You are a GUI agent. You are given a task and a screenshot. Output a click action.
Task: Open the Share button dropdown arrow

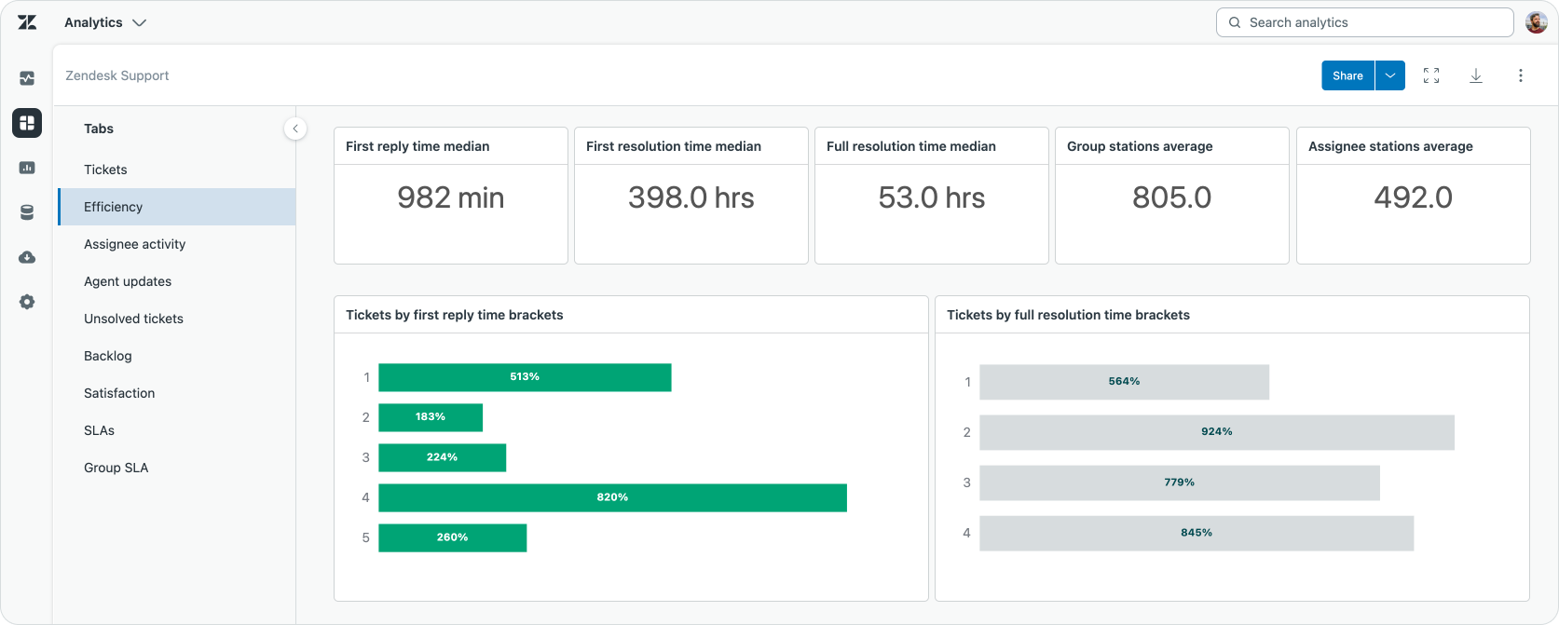point(1390,75)
